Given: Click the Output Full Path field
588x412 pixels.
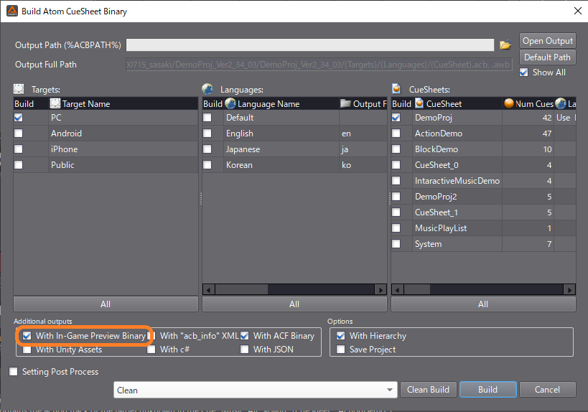Looking at the screenshot, I should pos(319,65).
